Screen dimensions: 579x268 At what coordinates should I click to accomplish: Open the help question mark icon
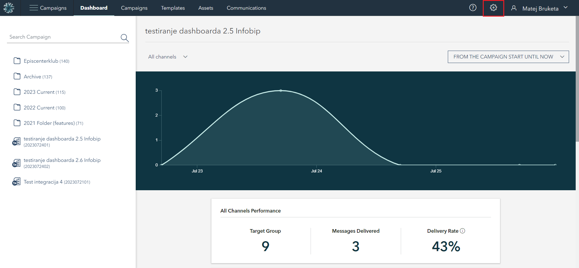click(x=473, y=8)
